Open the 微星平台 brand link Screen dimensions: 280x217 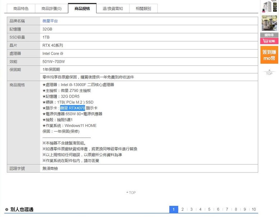pos(50,21)
